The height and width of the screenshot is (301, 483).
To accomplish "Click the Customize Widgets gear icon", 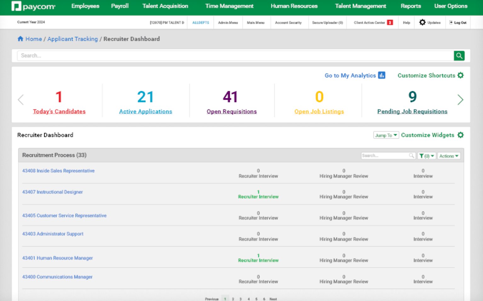I will point(460,135).
